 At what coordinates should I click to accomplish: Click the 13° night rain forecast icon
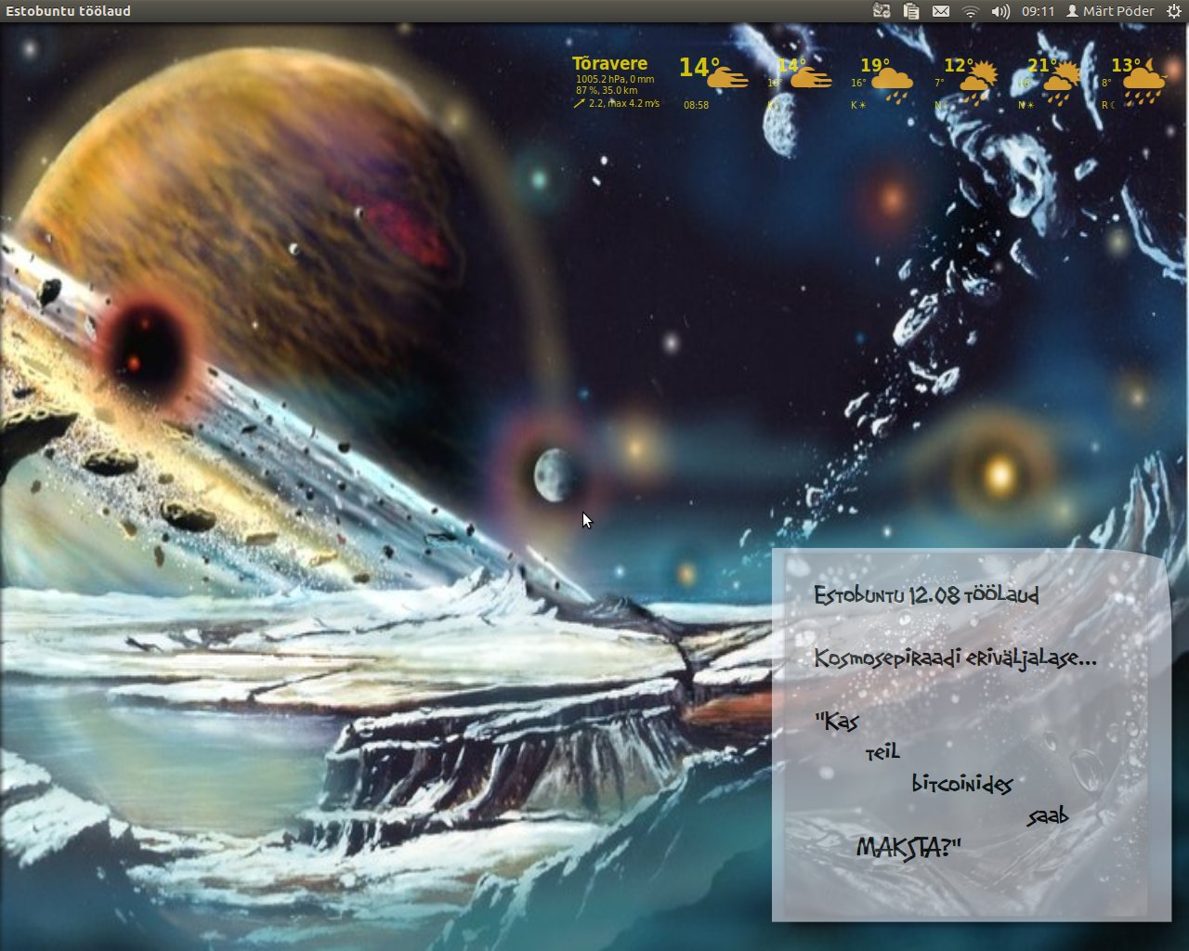[1144, 84]
